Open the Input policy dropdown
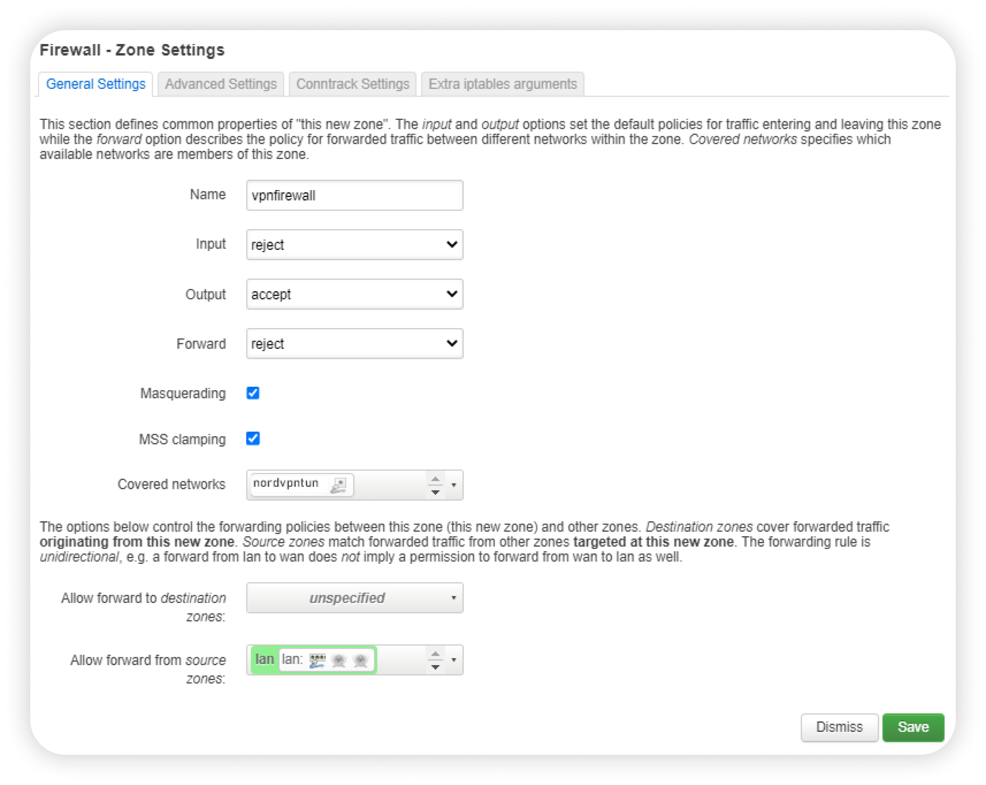Image resolution: width=986 pixels, height=785 pixels. (354, 245)
